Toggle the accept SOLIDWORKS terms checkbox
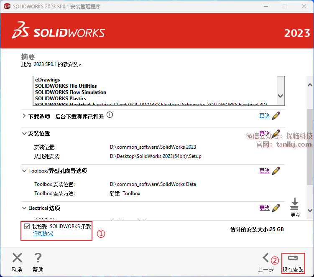314x277 pixels. click(x=27, y=226)
